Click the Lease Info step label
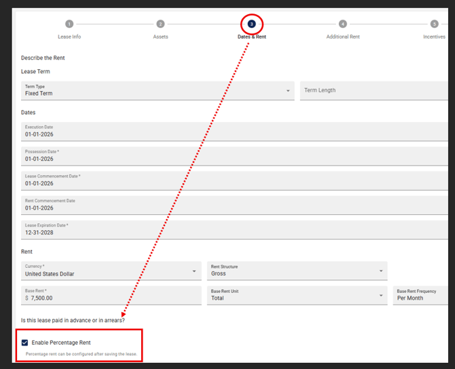The width and height of the screenshot is (455, 369). pos(69,37)
